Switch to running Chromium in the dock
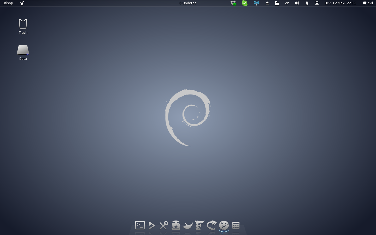Viewport: 376px width, 235px height. 224,225
